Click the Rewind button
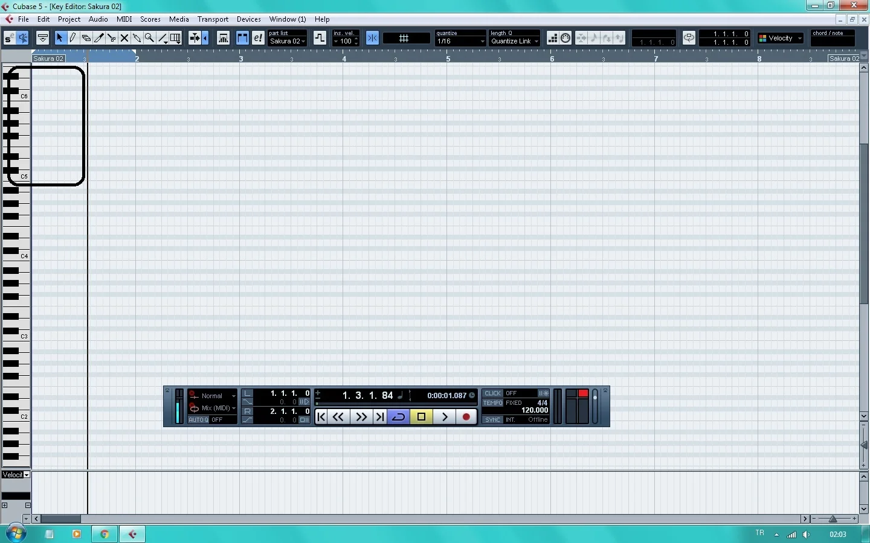 click(338, 416)
